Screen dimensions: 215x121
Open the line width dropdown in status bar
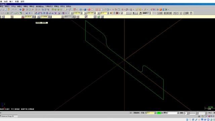[206, 113]
